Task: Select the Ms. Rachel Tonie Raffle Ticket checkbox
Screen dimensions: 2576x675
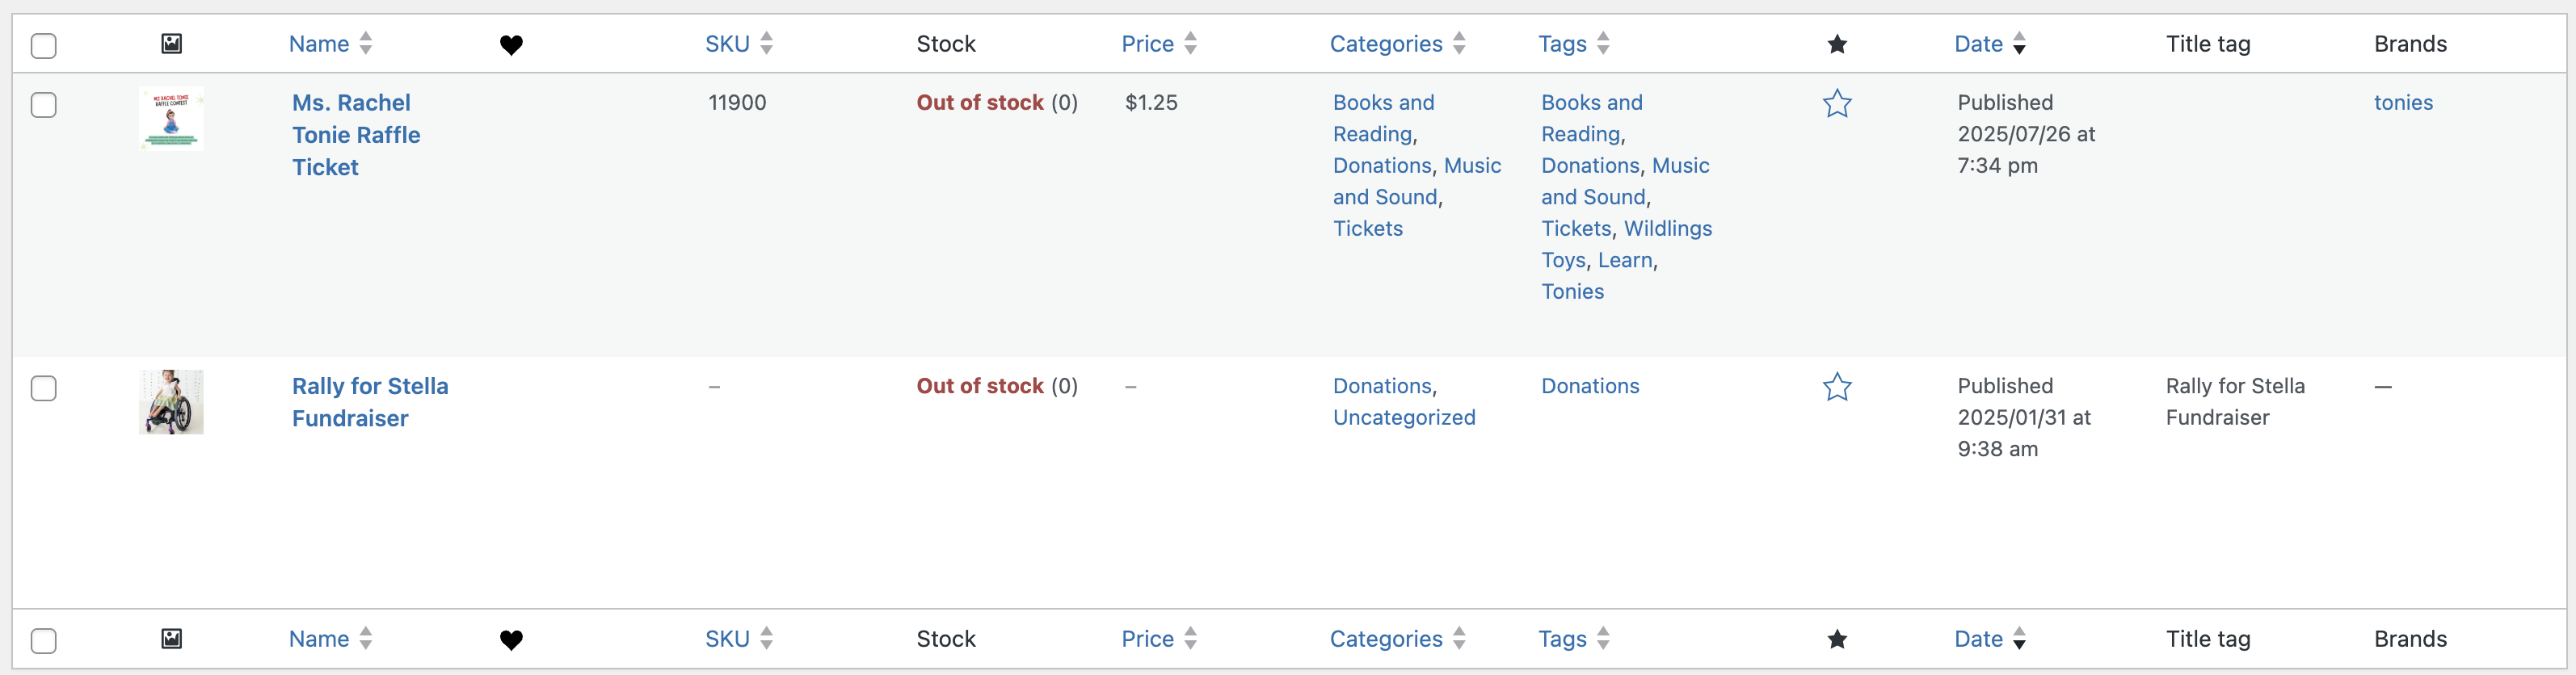Action: 44,105
